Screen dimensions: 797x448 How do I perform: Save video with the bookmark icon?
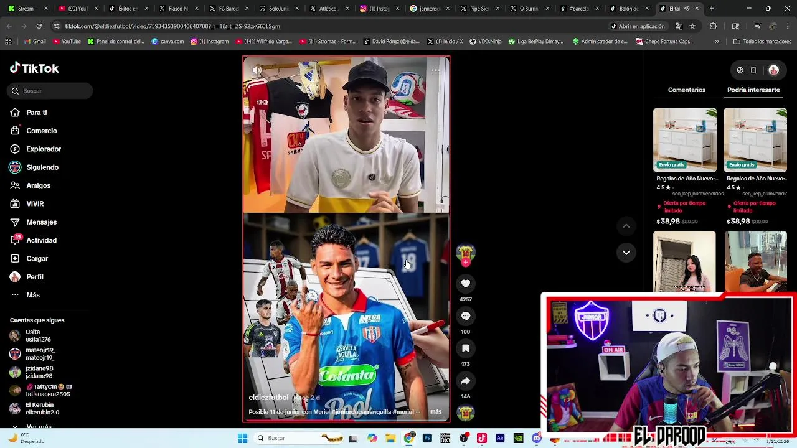coord(465,348)
